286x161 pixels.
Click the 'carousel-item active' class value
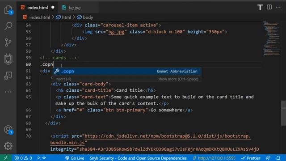130,25
